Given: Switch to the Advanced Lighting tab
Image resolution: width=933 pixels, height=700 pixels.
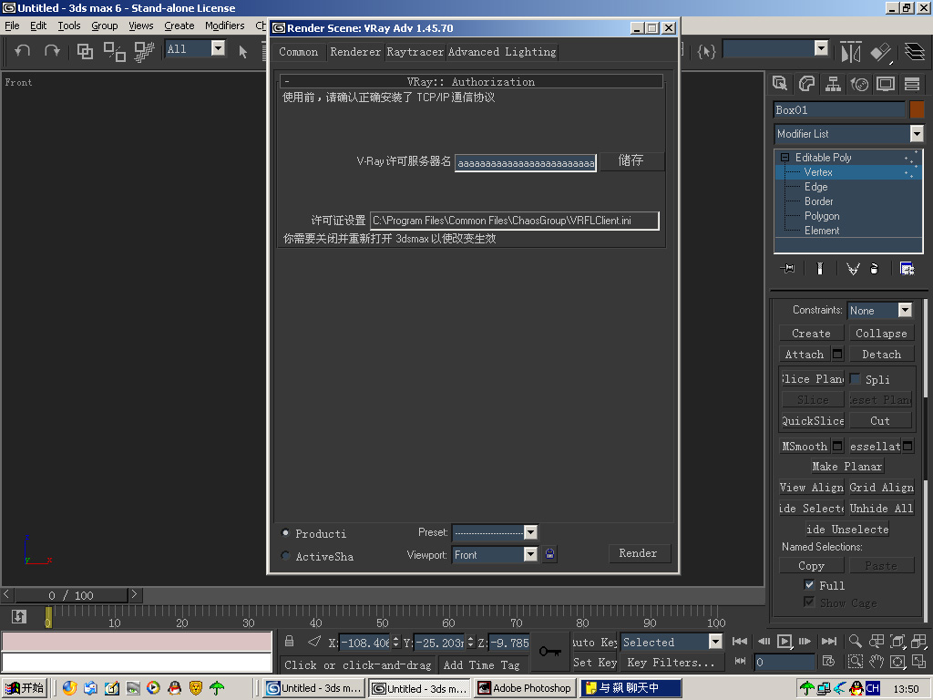Looking at the screenshot, I should click(502, 52).
